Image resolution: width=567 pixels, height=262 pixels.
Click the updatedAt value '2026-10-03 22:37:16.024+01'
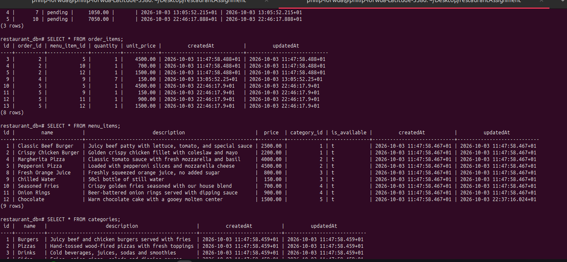tap(498, 199)
